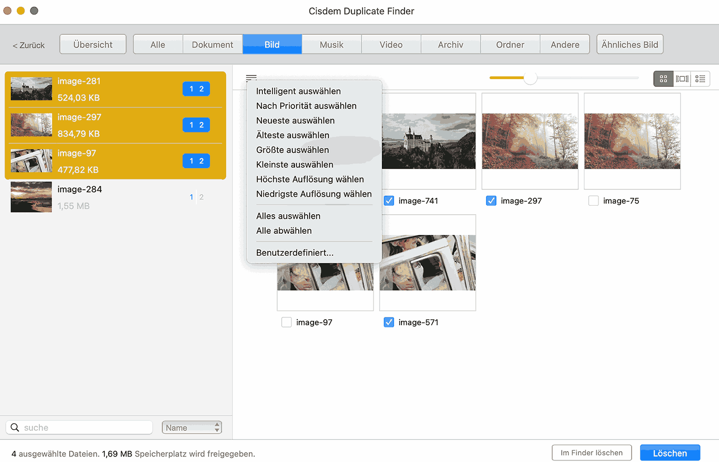Open the Name sort dropdown
The height and width of the screenshot is (462, 719).
[x=192, y=427]
